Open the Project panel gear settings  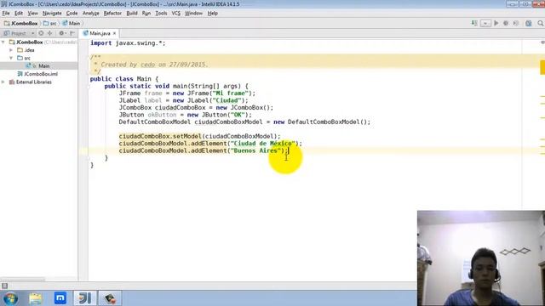point(62,33)
